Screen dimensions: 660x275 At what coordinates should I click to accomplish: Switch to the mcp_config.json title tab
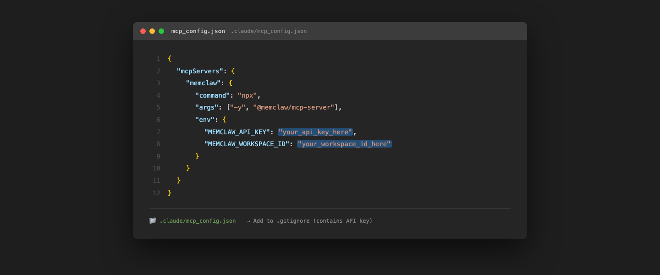[198, 31]
